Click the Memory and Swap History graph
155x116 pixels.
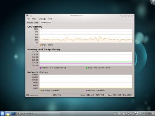tap(86, 59)
